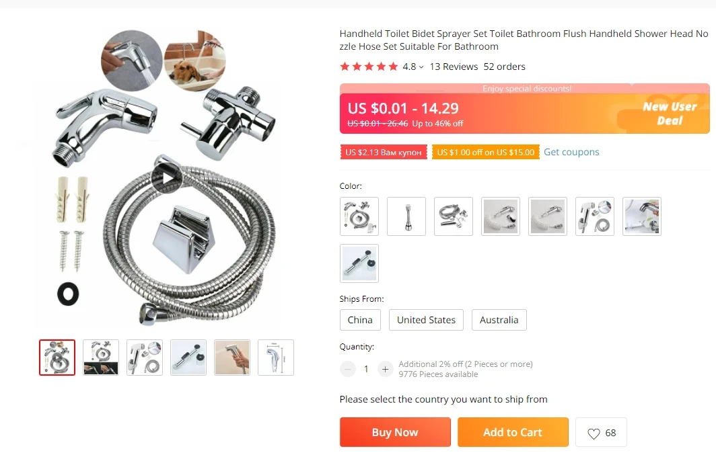Open the Get coupons link
The image size is (716, 457).
[x=571, y=152]
